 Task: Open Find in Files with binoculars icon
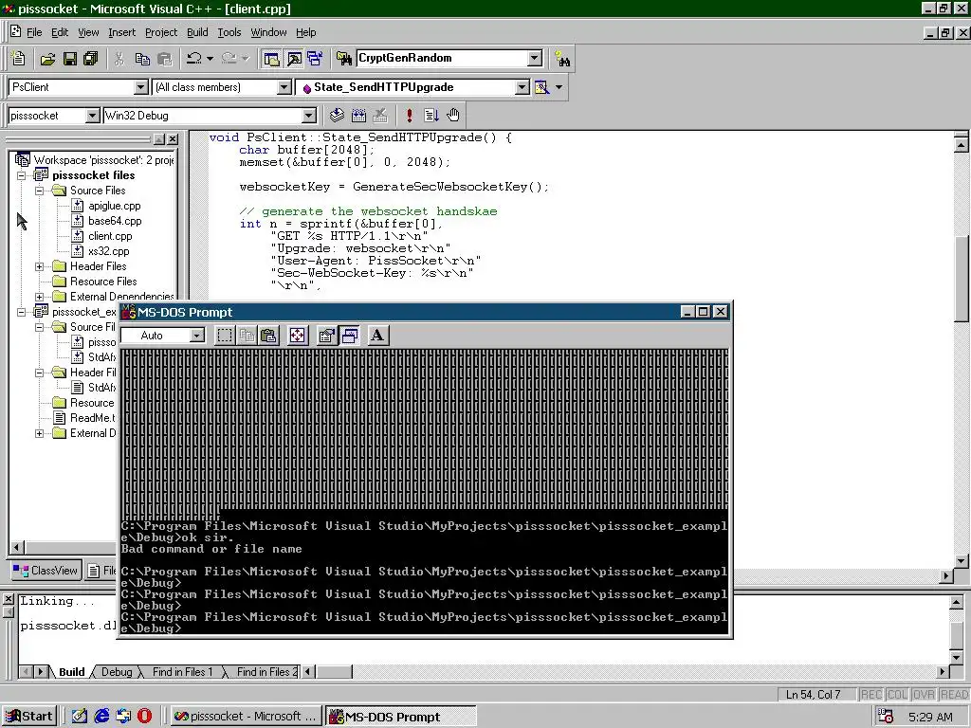[x=343, y=59]
